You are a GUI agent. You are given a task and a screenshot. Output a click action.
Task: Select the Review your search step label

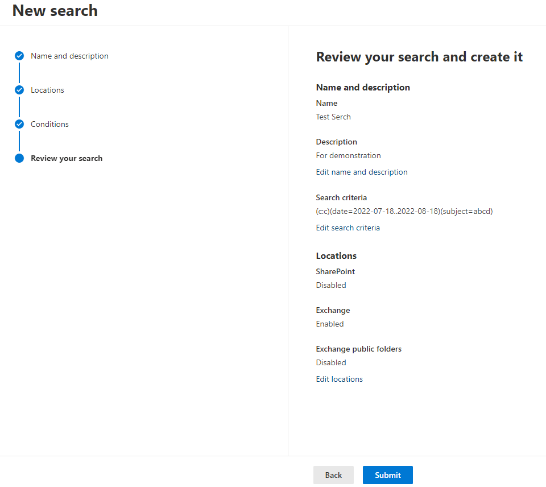click(67, 158)
